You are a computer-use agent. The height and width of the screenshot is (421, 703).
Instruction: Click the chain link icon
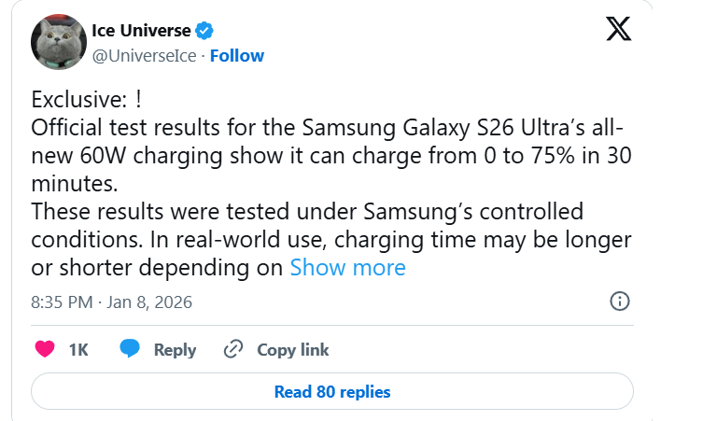pyautogui.click(x=233, y=350)
